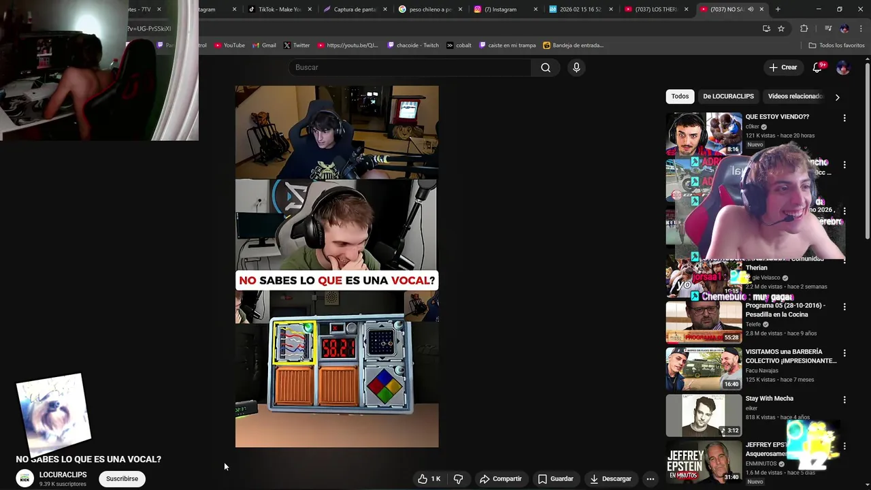Image resolution: width=871 pixels, height=490 pixels.
Task: Open Stay With Mecha thumbnail
Action: click(x=704, y=415)
